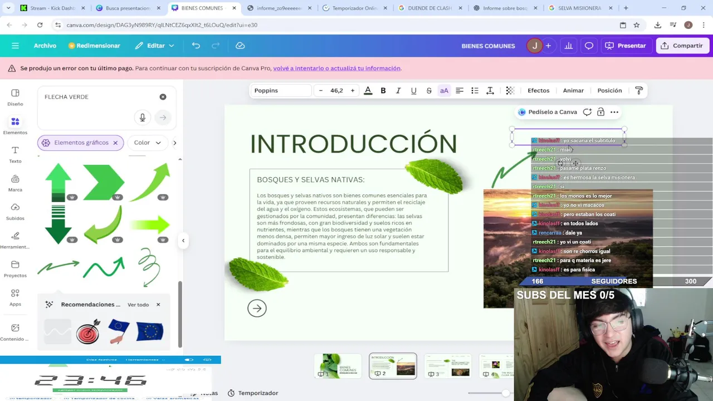
Task: Redo the action in Canva toolbar
Action: [x=216, y=46]
